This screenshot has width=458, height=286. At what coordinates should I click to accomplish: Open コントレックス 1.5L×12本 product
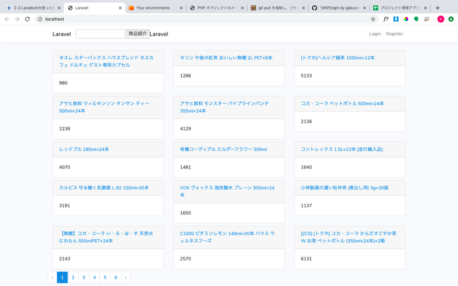(342, 149)
